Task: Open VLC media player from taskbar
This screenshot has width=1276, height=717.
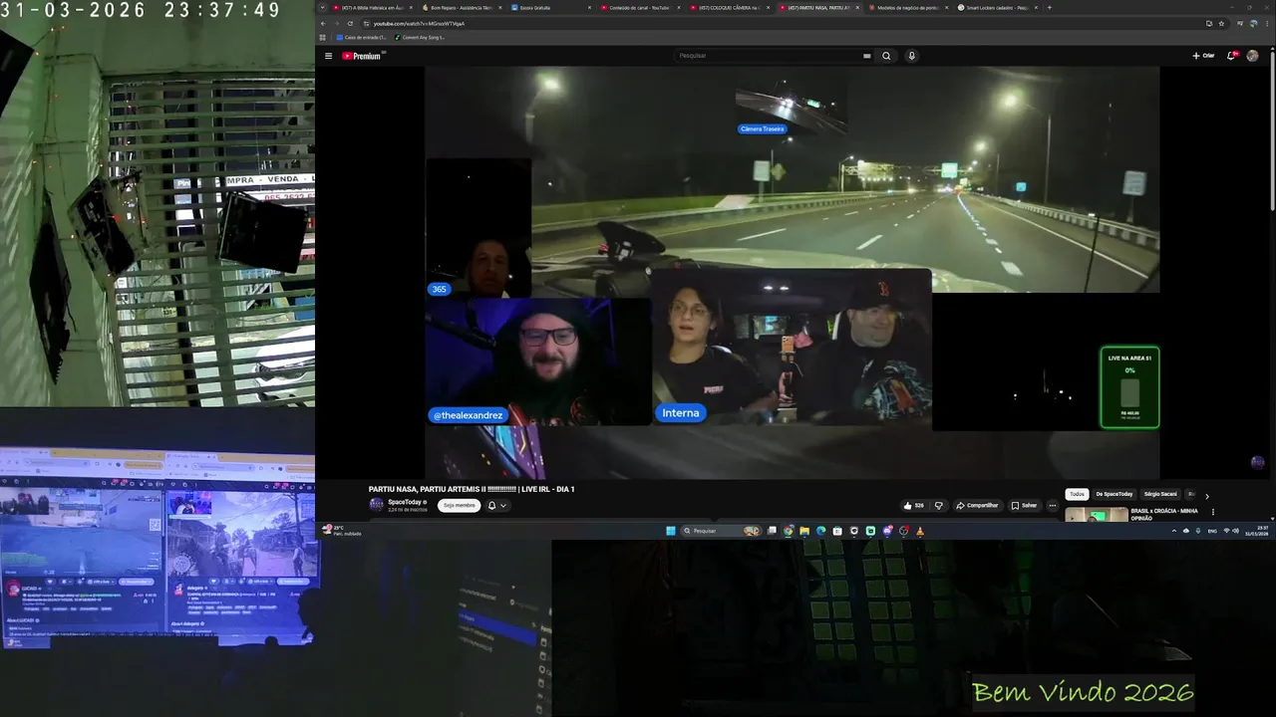Action: [x=919, y=531]
